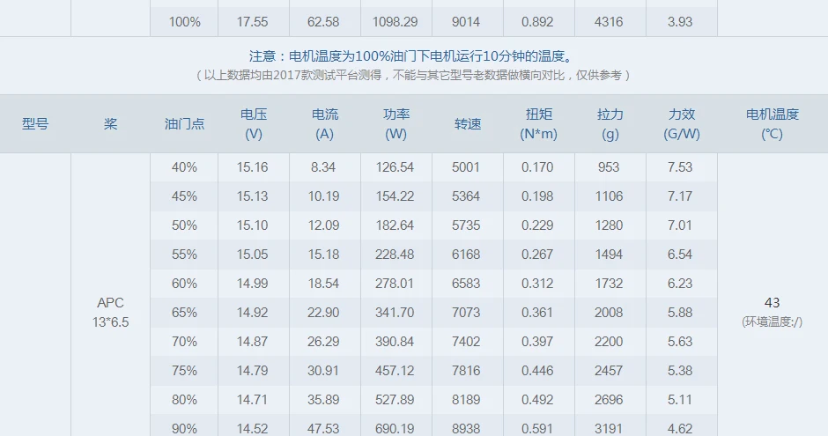The image size is (828, 436).
Task: Click thrust value 1732
Action: click(609, 284)
